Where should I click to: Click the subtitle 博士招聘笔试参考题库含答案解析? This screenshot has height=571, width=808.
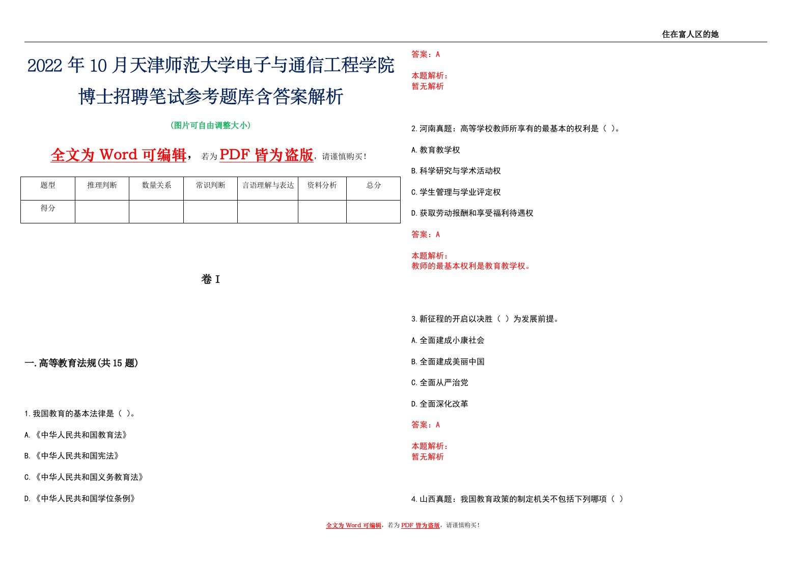211,96
